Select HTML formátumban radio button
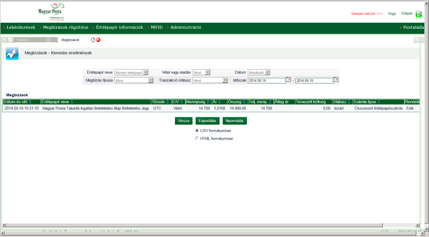 (x=197, y=138)
